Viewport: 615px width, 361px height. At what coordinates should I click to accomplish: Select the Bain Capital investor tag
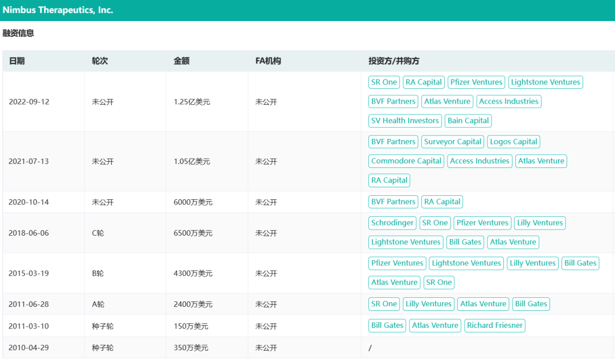click(x=468, y=121)
